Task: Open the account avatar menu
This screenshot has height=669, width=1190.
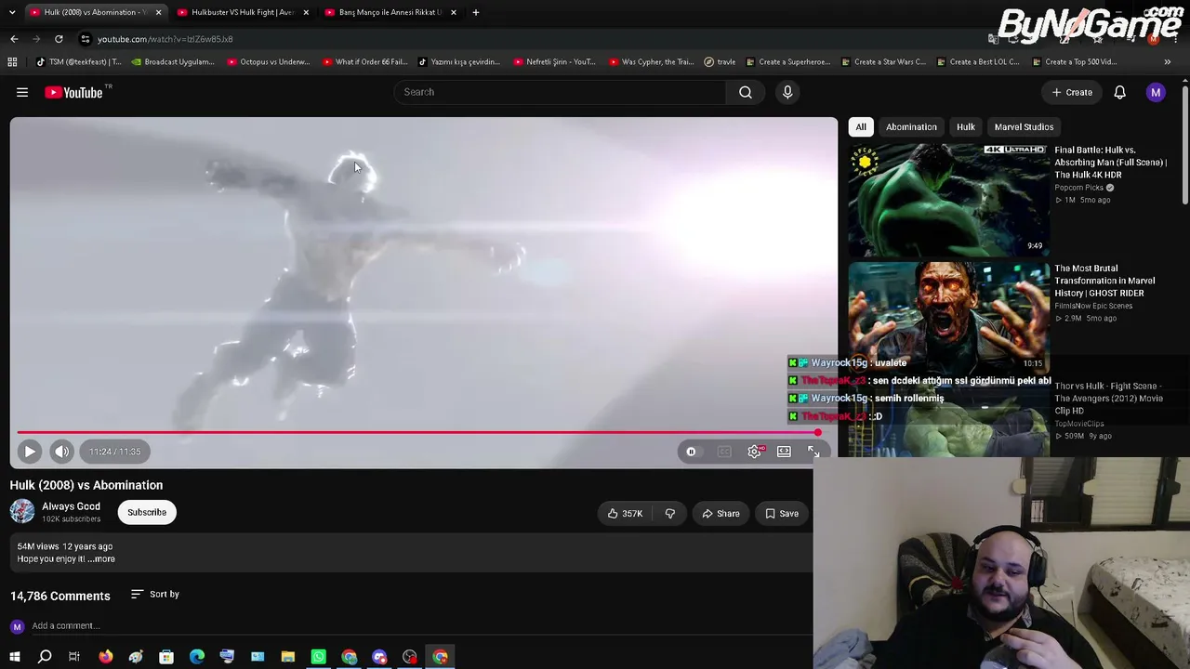Action: (x=1156, y=92)
